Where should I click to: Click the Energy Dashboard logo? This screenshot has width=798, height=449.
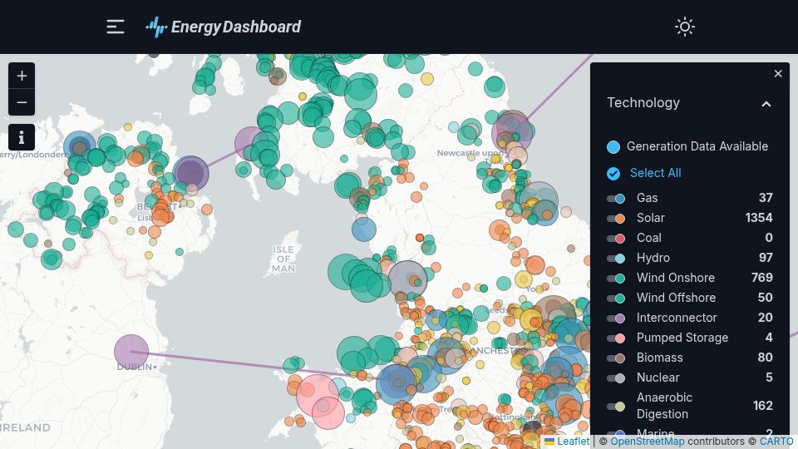click(224, 27)
